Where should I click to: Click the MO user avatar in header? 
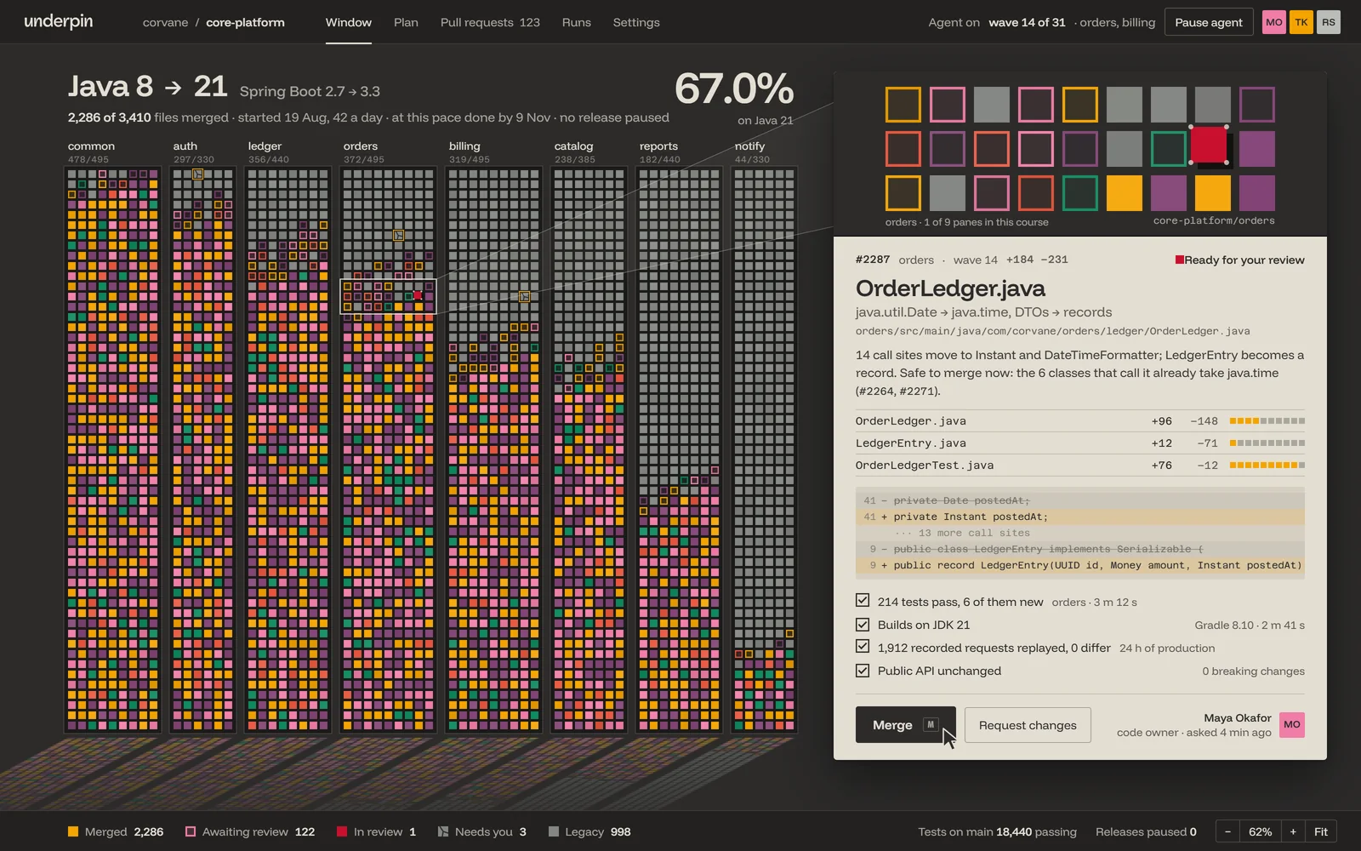[x=1273, y=22]
